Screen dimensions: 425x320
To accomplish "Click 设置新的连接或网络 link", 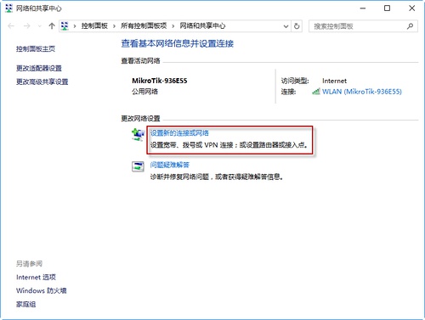I will click(179, 133).
